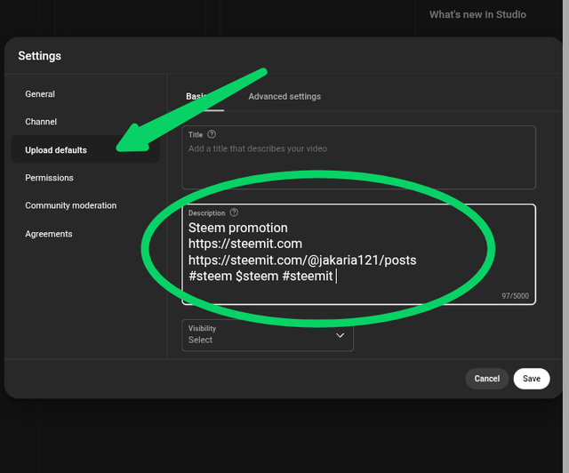Screen dimensions: 569x473
Task: Click the 97/5000 character counter
Action: [515, 296]
